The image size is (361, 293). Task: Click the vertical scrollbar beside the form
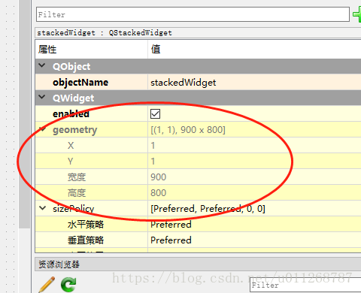coord(25,114)
